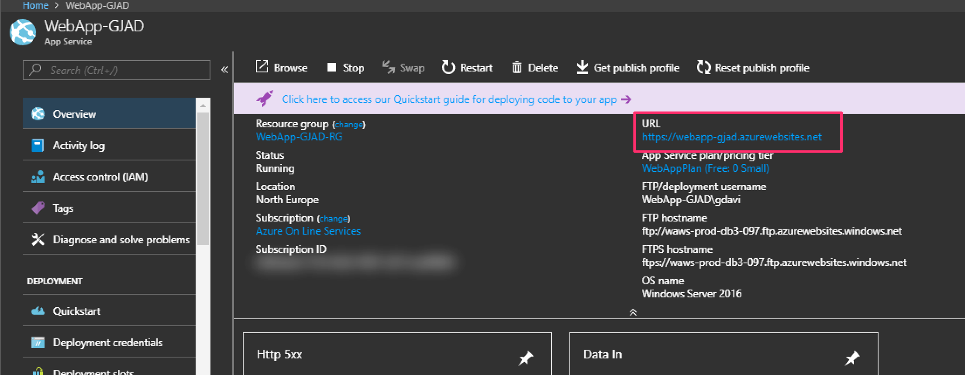Screen dimensions: 965x375
Task: Select the FTP hostname value
Action: (x=772, y=231)
